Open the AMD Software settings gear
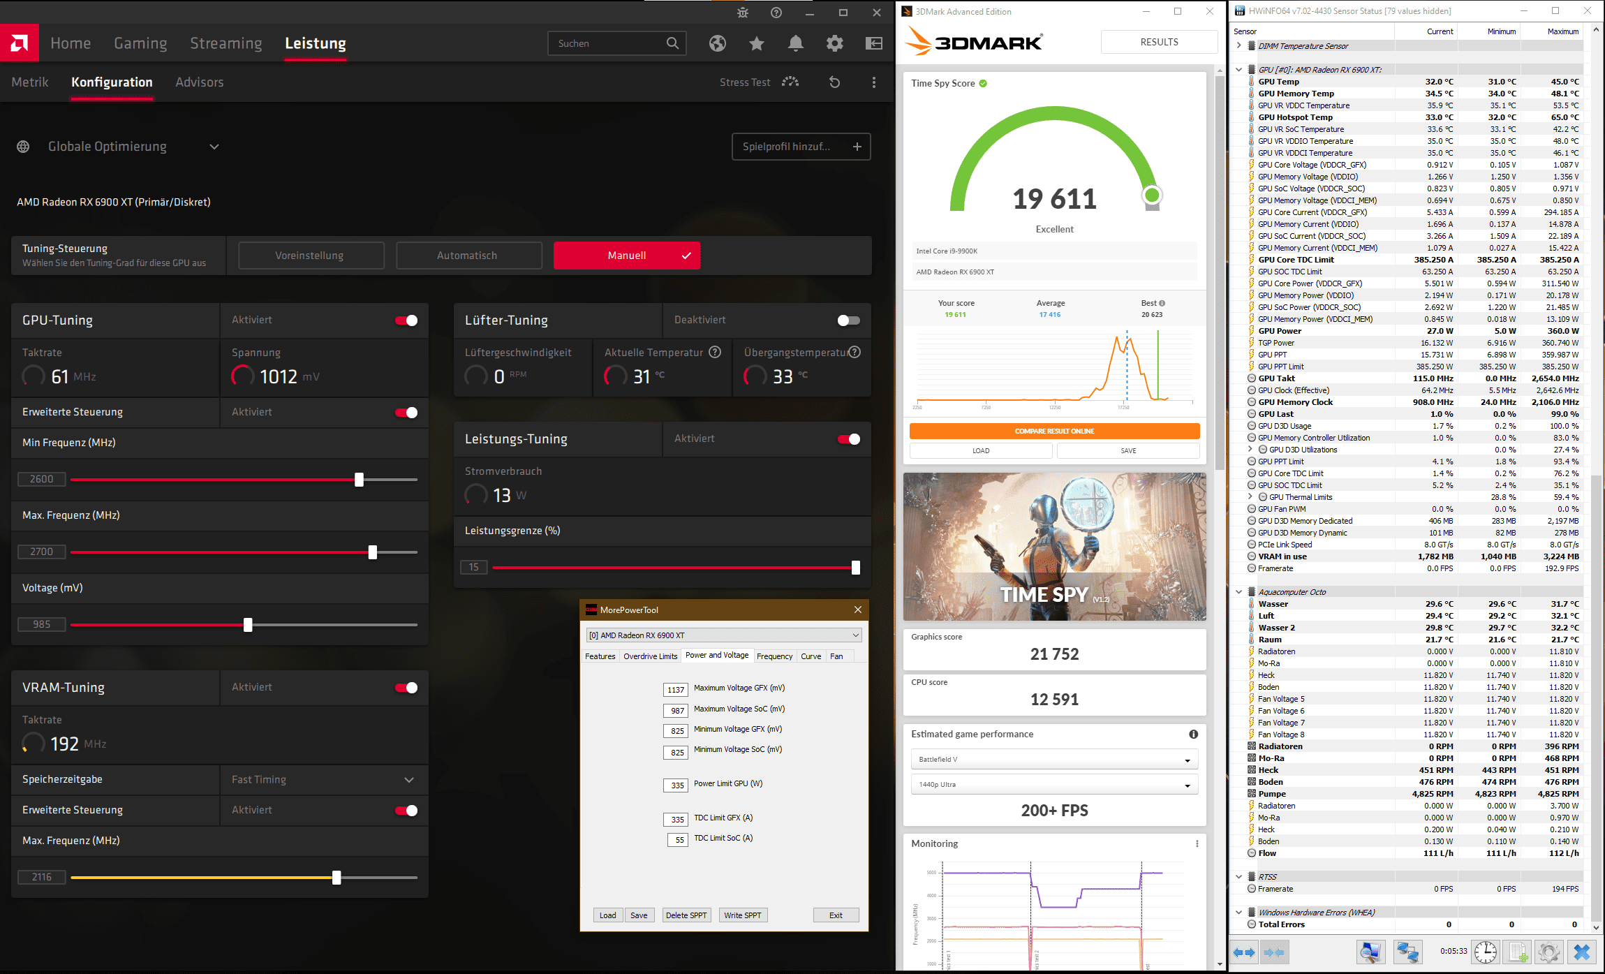This screenshot has width=1605, height=974. click(x=835, y=43)
